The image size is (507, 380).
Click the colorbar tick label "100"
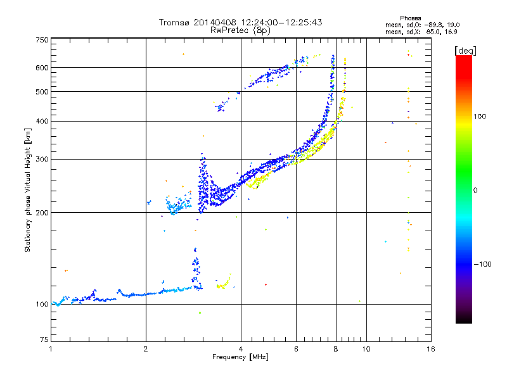point(480,117)
